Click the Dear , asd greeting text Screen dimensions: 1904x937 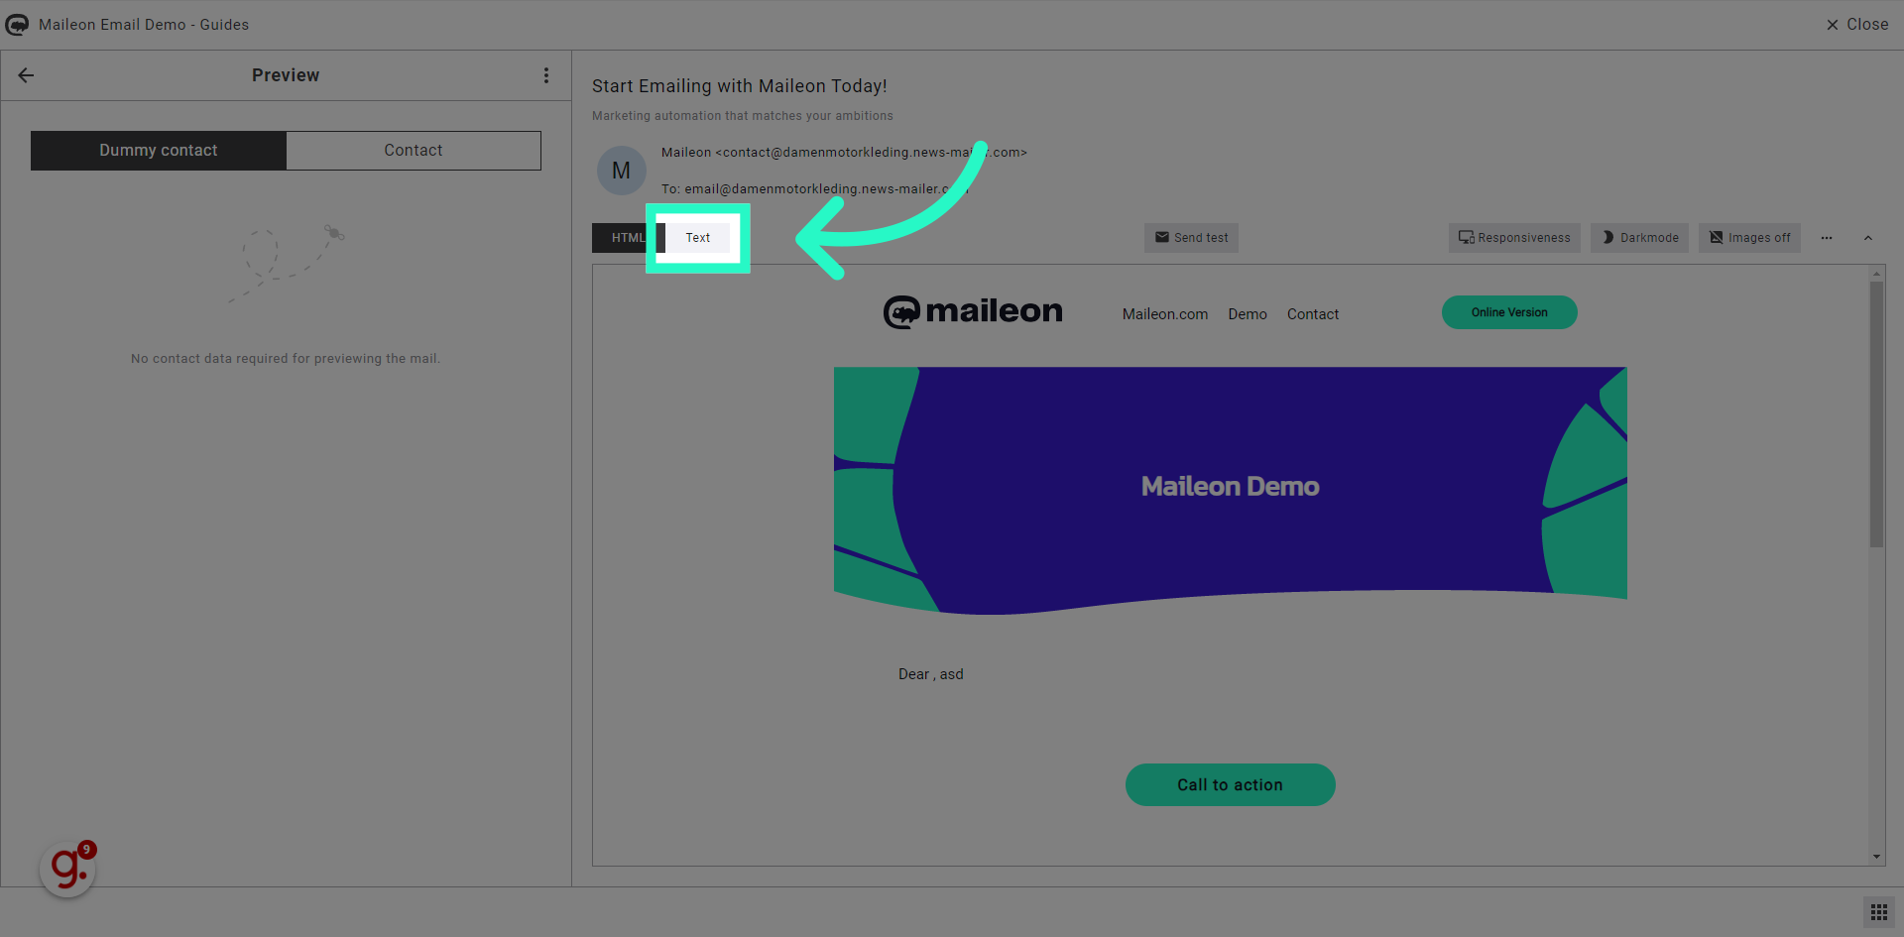point(931,674)
